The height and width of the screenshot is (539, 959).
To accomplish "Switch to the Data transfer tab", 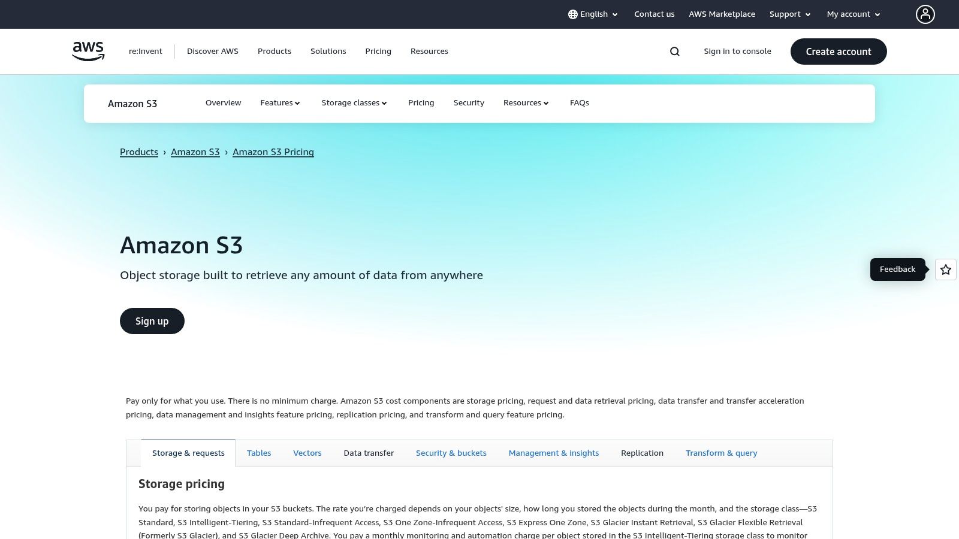I will [369, 453].
